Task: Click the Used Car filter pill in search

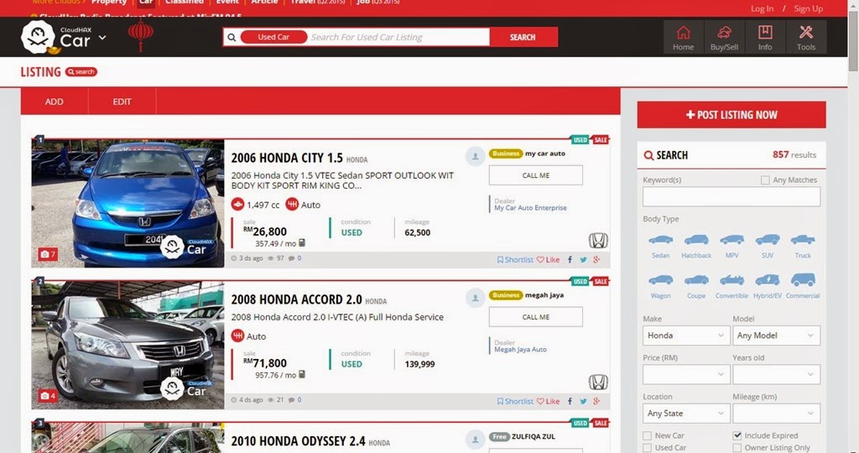Action: (x=274, y=37)
